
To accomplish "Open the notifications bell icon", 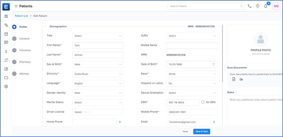I will pyautogui.click(x=265, y=6).
